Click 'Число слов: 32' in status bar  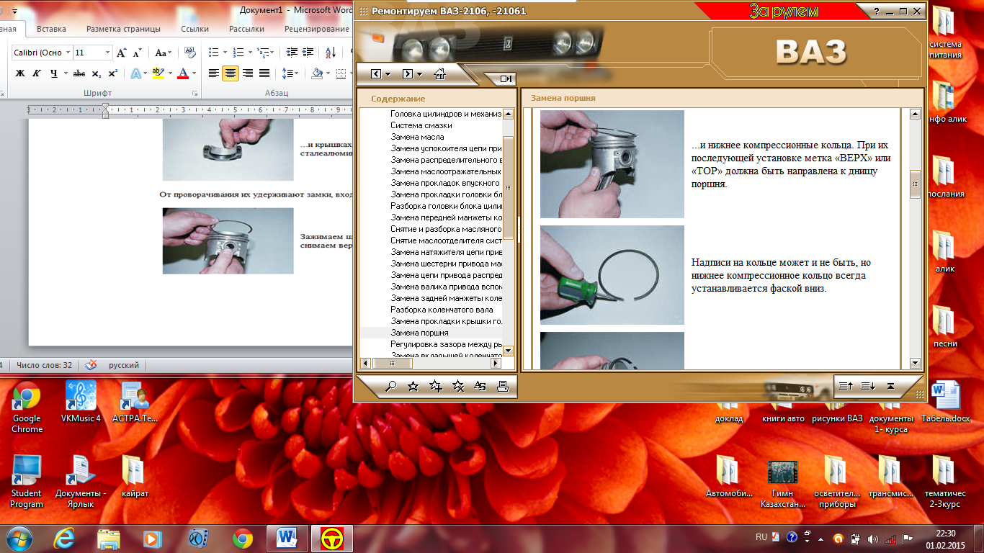point(44,365)
